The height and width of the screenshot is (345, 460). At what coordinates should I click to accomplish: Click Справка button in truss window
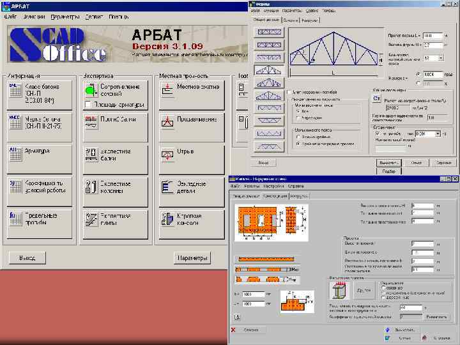click(x=443, y=162)
